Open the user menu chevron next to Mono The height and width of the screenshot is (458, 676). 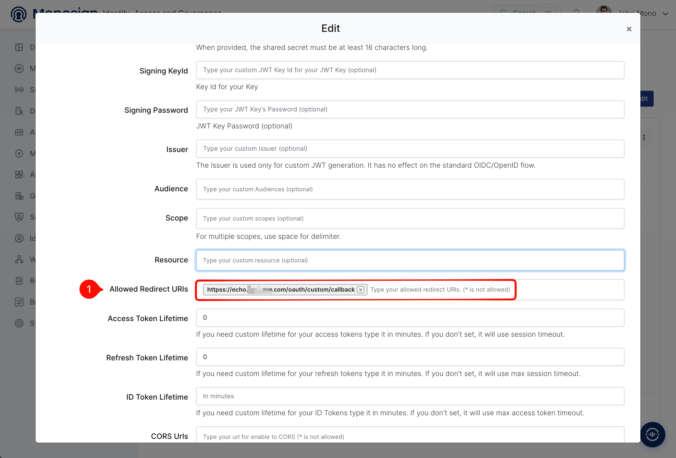(665, 14)
